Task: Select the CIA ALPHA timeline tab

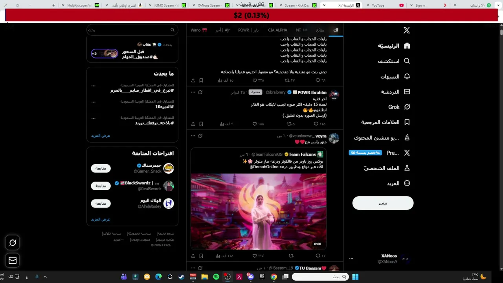Action: 278,30
